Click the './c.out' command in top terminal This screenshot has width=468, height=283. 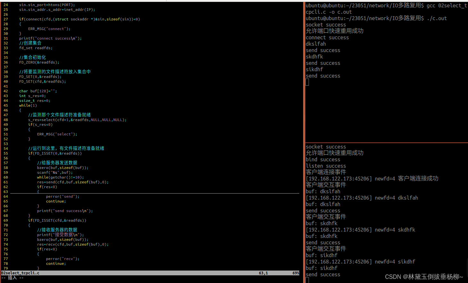coord(437,18)
